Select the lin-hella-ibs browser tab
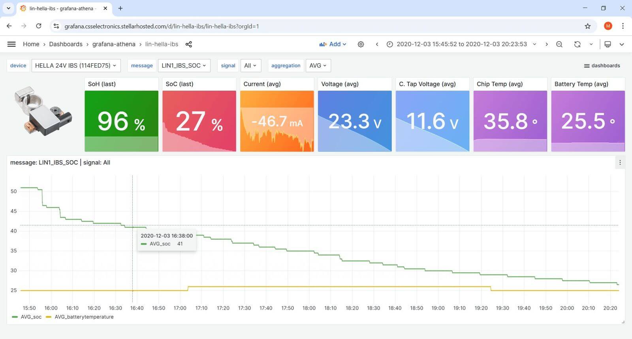This screenshot has height=339, width=632. 63,8
